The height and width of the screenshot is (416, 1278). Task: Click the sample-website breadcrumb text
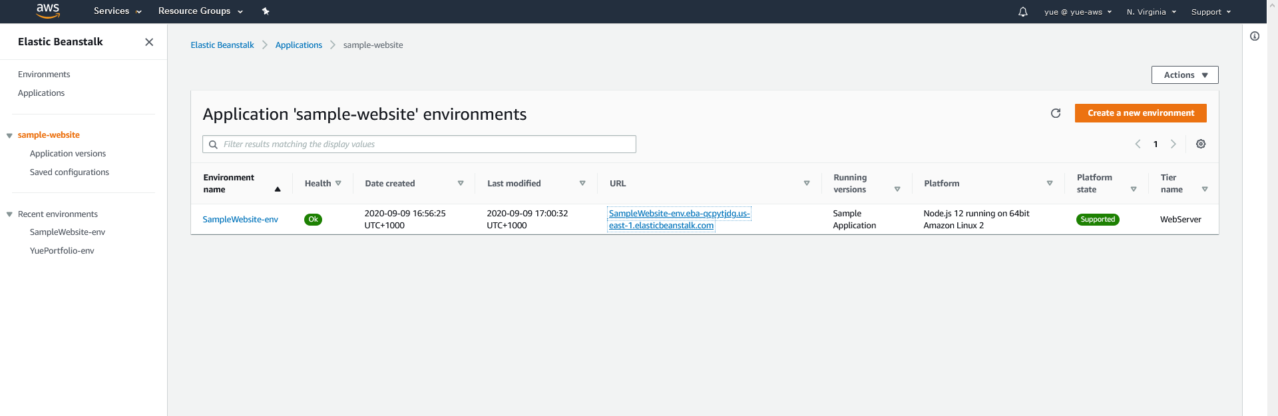point(373,45)
